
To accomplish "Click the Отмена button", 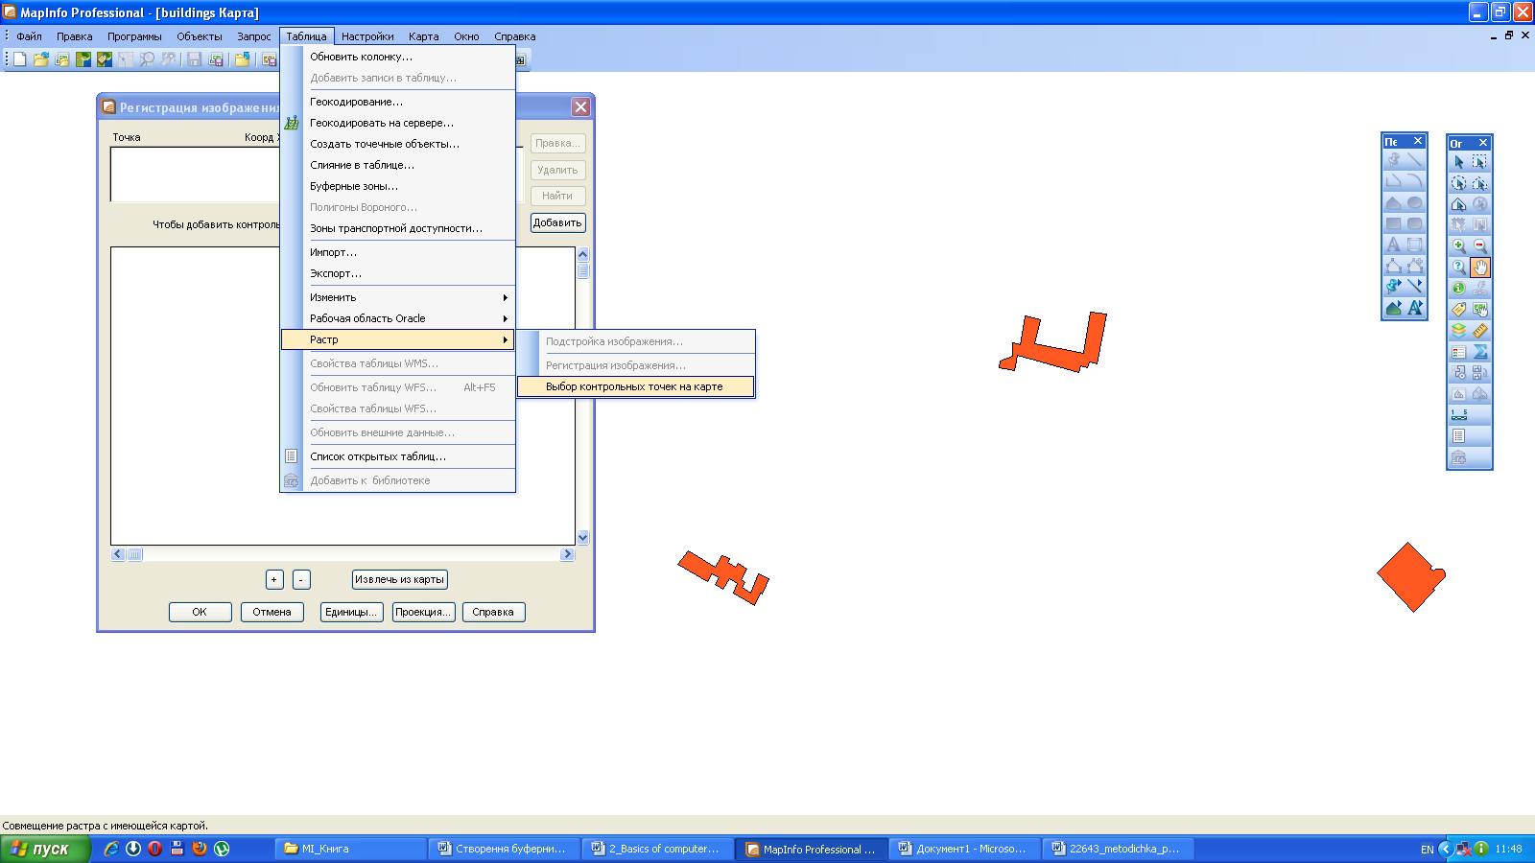I will (272, 612).
